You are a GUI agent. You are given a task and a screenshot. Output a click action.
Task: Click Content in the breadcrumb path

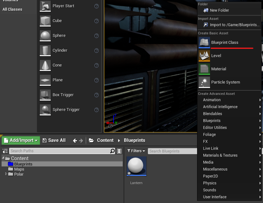tap(105, 140)
